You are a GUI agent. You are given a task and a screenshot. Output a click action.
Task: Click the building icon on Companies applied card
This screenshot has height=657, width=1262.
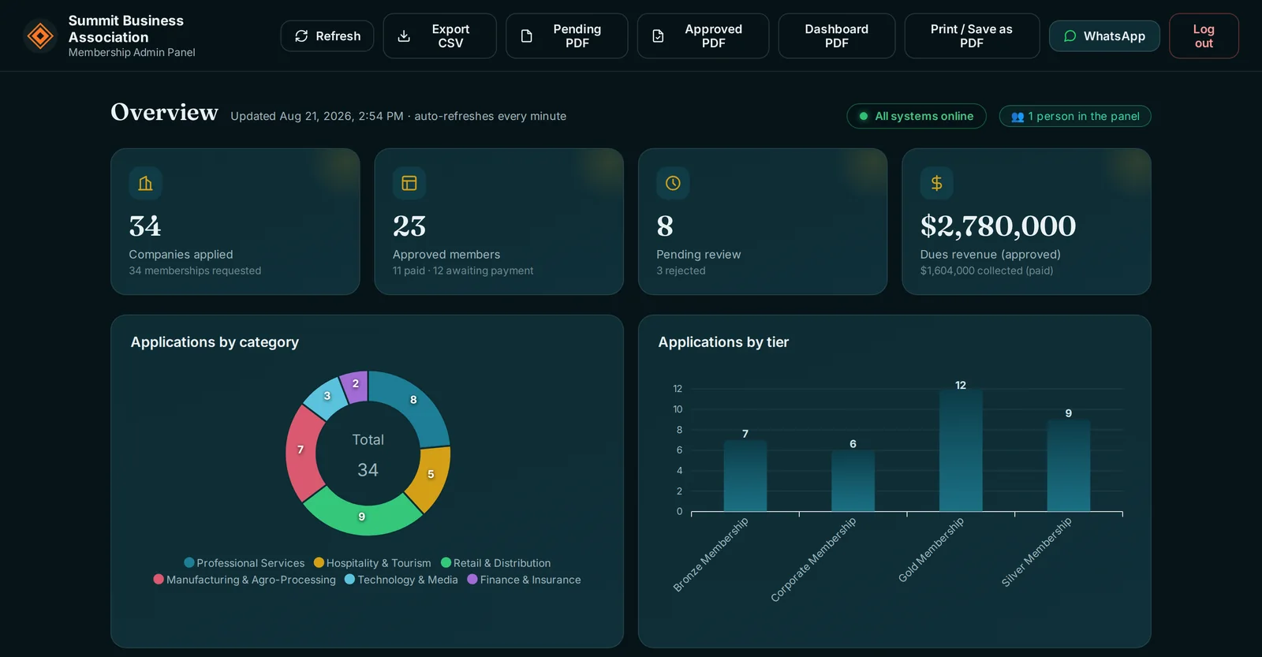(146, 183)
